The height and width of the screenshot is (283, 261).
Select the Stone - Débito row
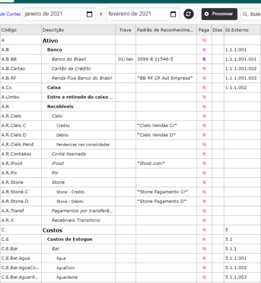tap(130, 201)
